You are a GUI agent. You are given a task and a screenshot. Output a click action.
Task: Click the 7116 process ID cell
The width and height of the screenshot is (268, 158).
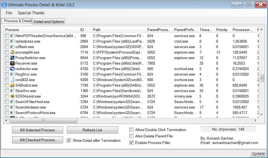[84, 52]
